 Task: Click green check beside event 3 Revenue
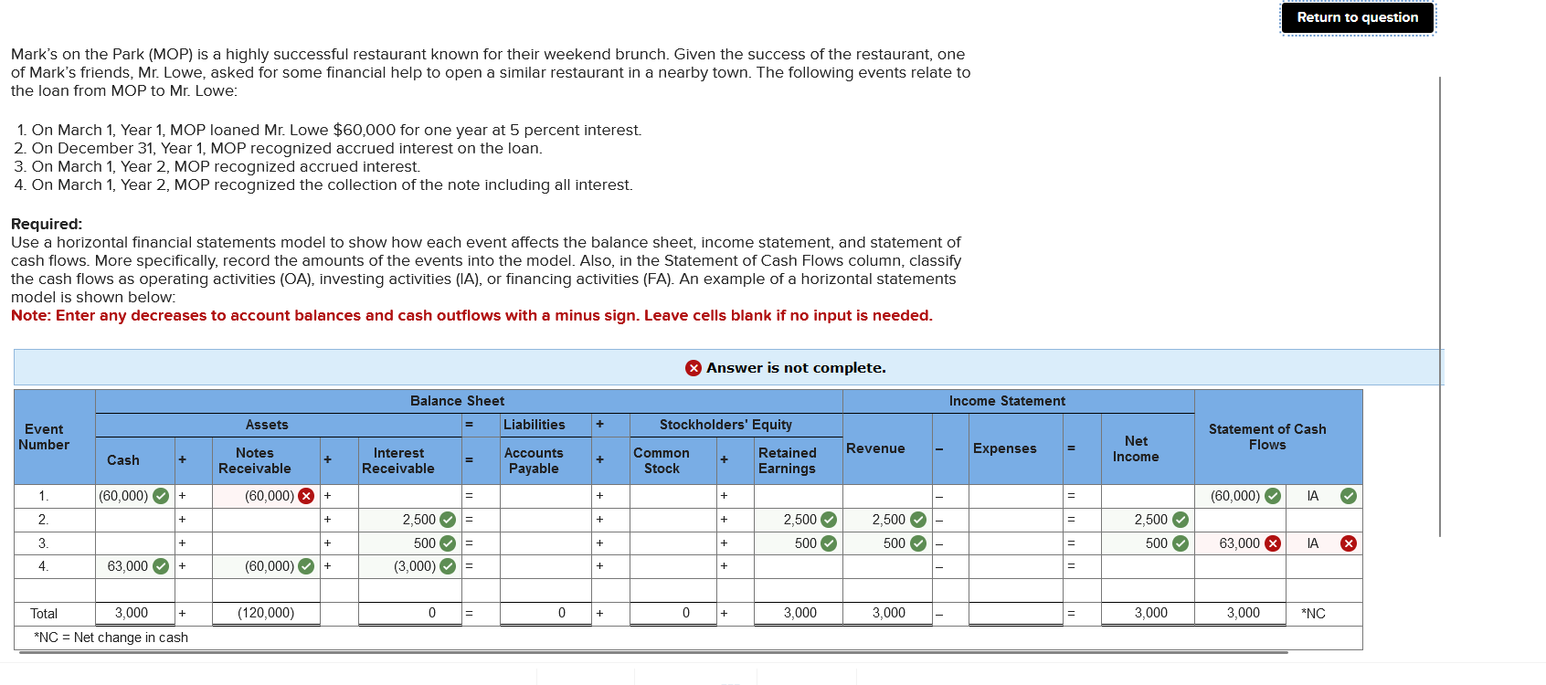(x=918, y=543)
